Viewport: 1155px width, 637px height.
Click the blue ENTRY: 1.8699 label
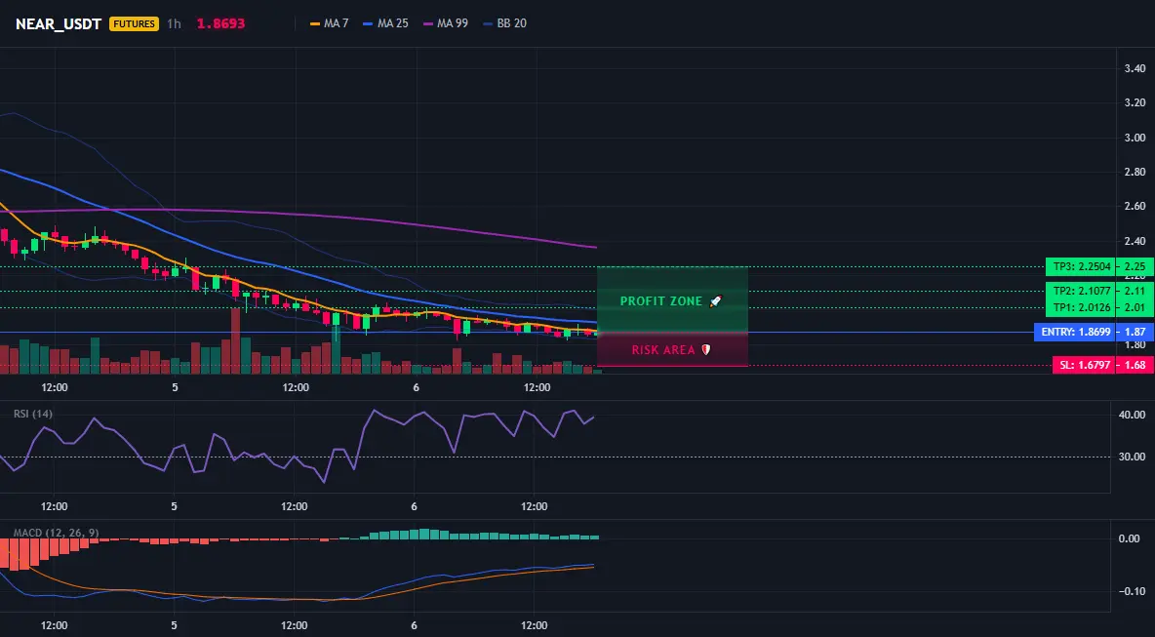(x=1075, y=332)
